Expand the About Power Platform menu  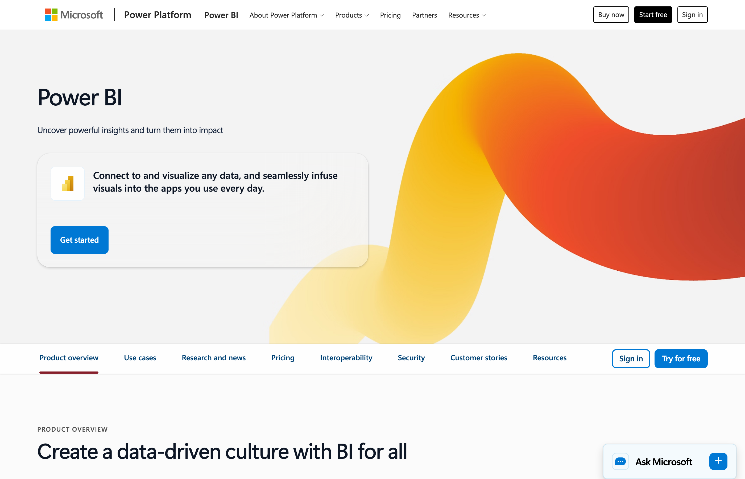pos(287,15)
